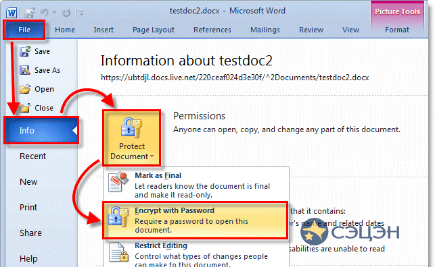Select Recent in the Backstage sidebar

click(32, 156)
